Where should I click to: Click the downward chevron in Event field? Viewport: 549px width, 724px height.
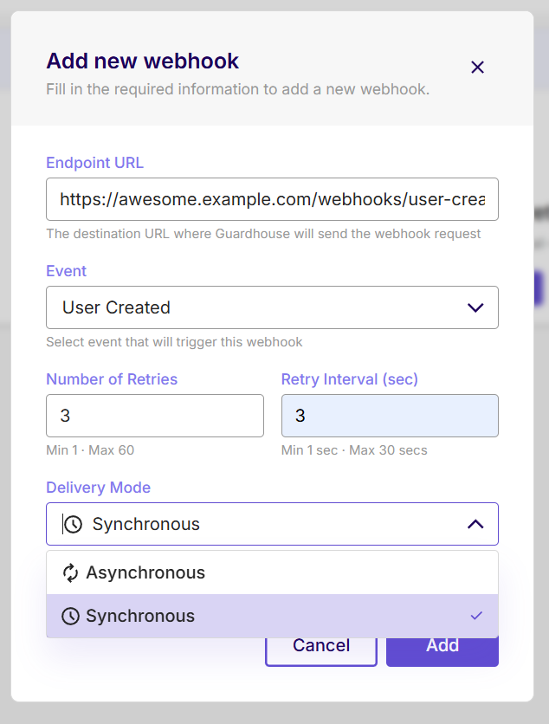point(475,307)
